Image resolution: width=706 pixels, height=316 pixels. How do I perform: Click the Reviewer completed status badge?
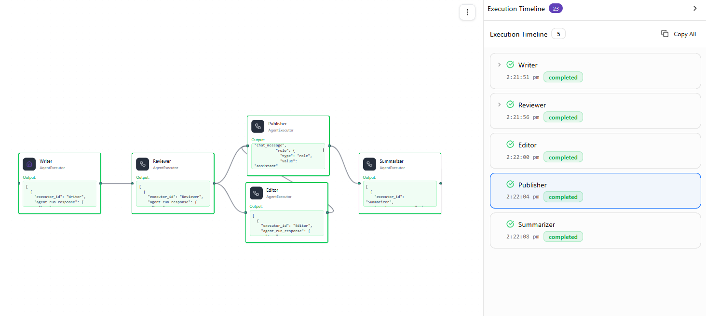tap(563, 117)
